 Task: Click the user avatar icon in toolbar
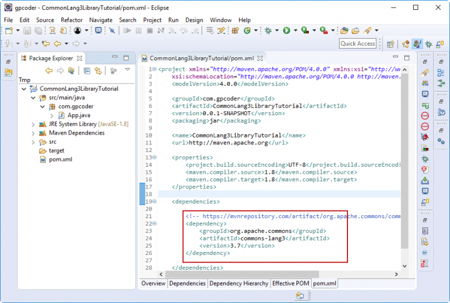point(77,30)
